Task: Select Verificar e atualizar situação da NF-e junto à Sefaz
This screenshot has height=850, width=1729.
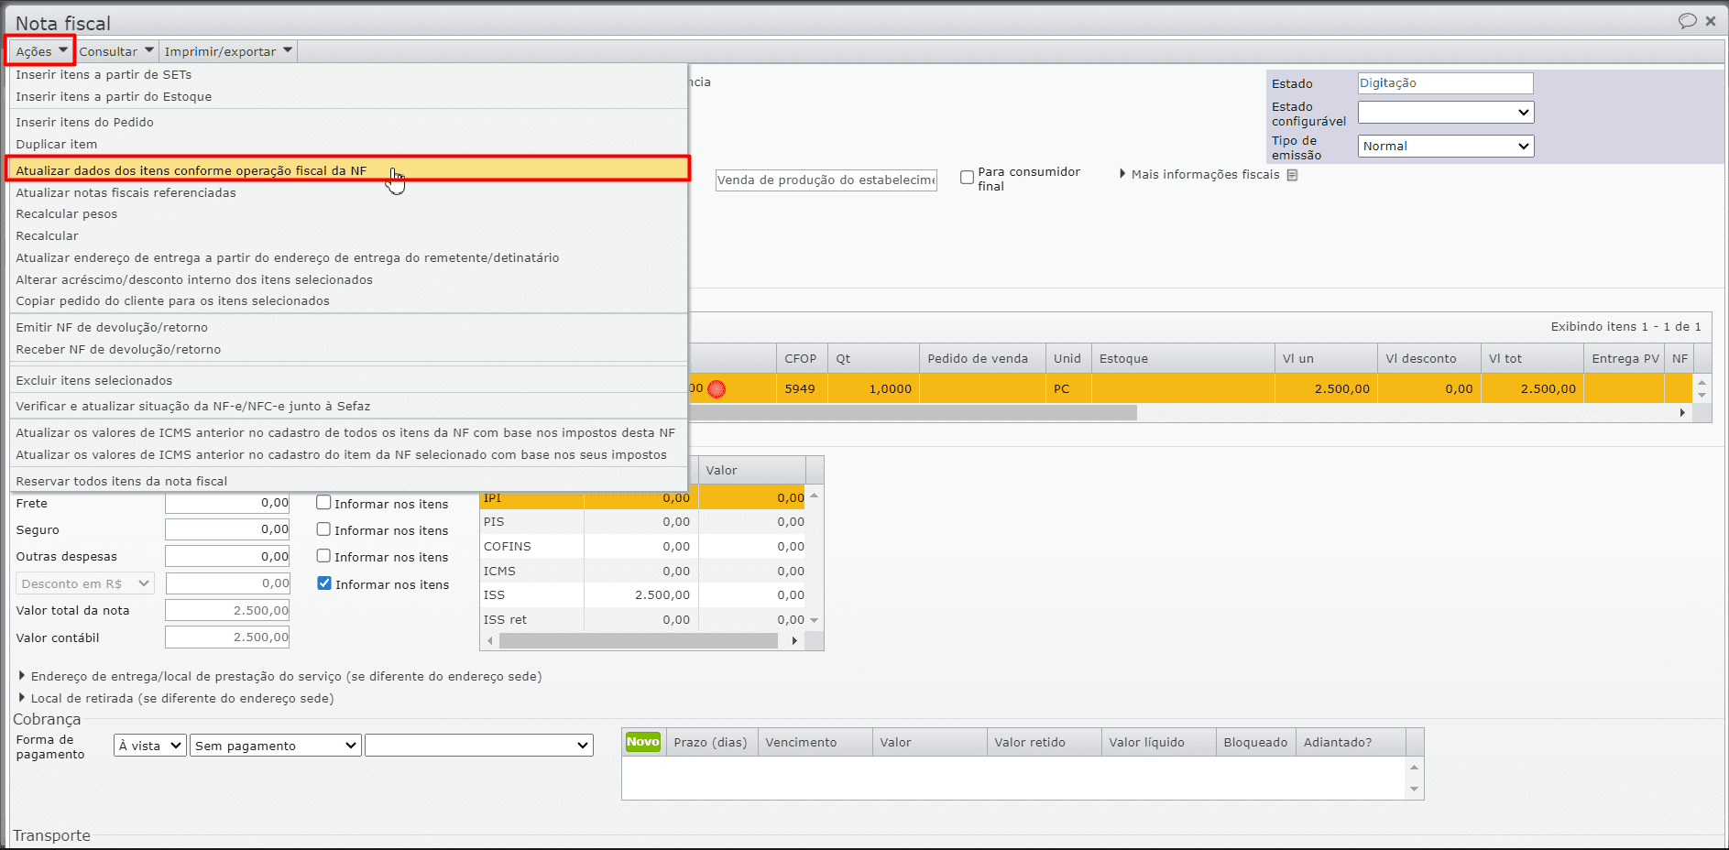Action: [x=348, y=407]
